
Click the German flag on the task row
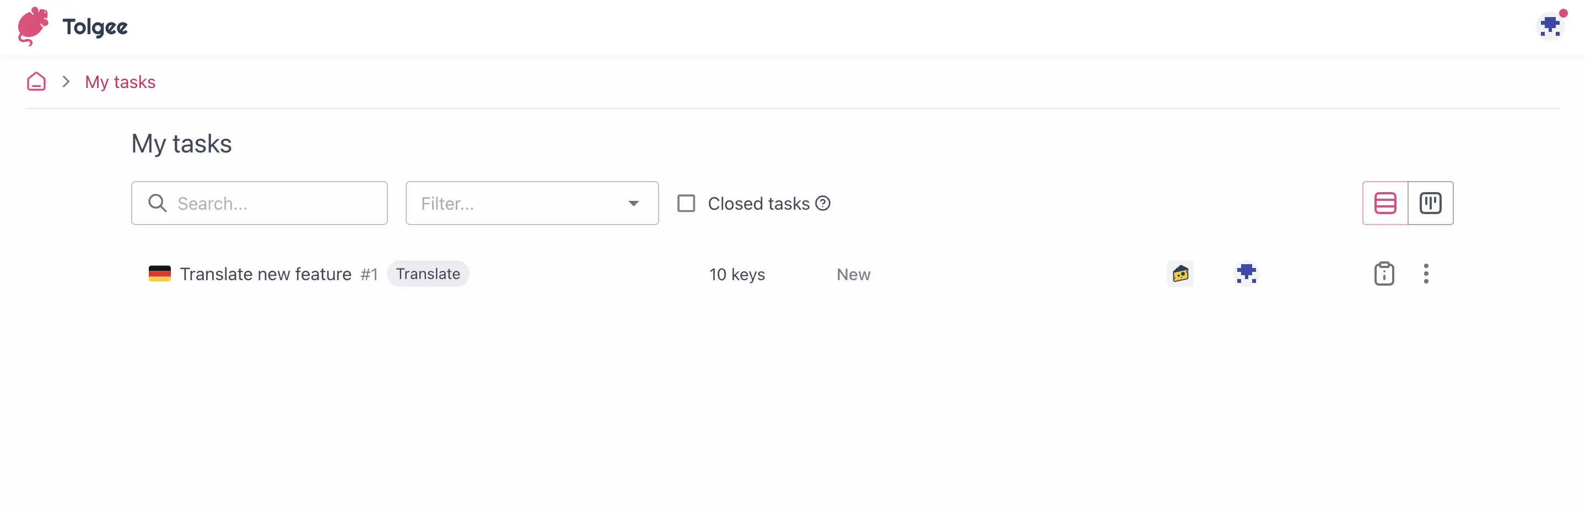[x=160, y=274]
